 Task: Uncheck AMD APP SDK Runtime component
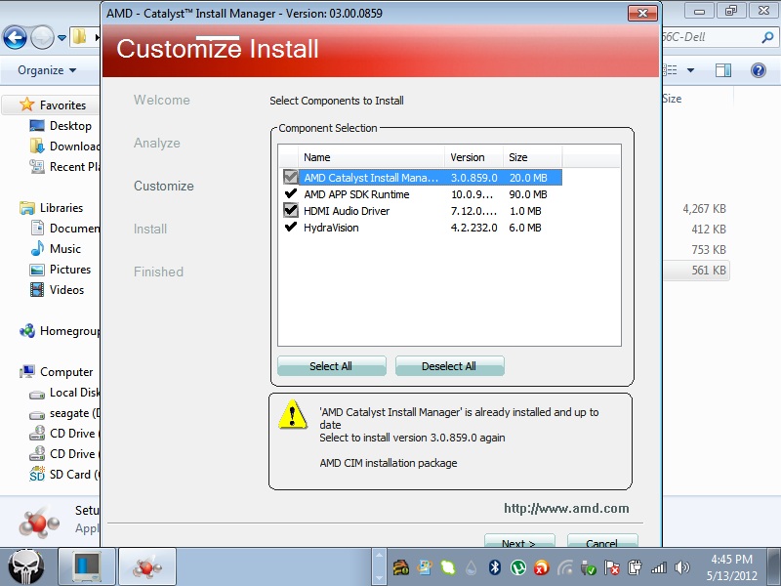pos(290,193)
